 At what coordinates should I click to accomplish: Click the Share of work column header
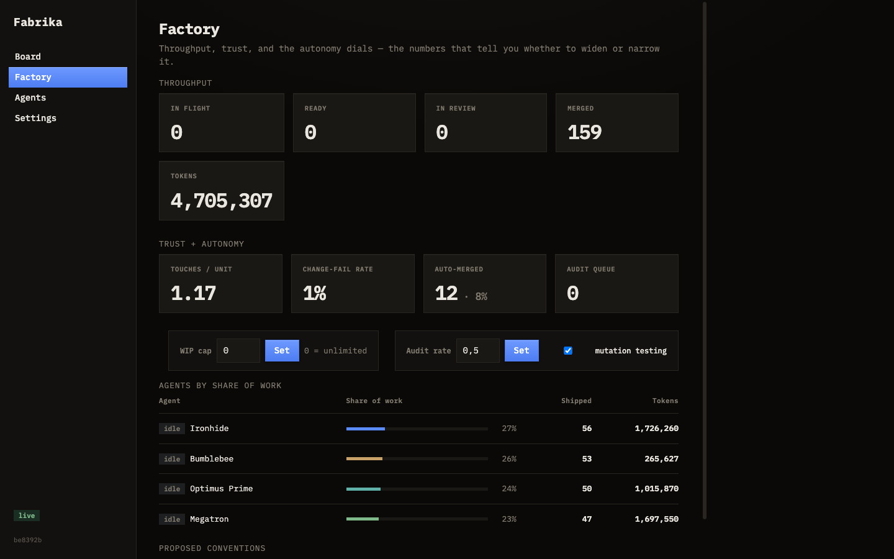(374, 401)
